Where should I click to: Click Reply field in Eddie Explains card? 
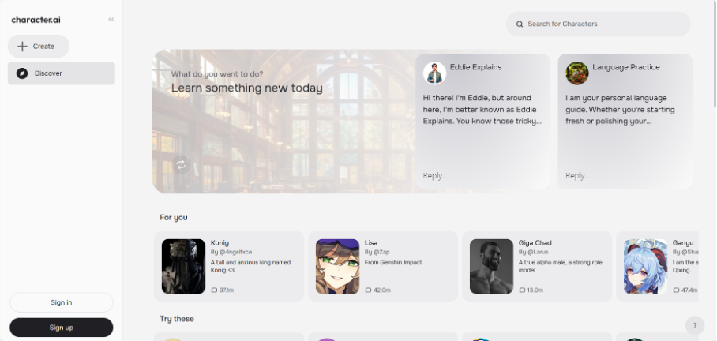click(435, 176)
